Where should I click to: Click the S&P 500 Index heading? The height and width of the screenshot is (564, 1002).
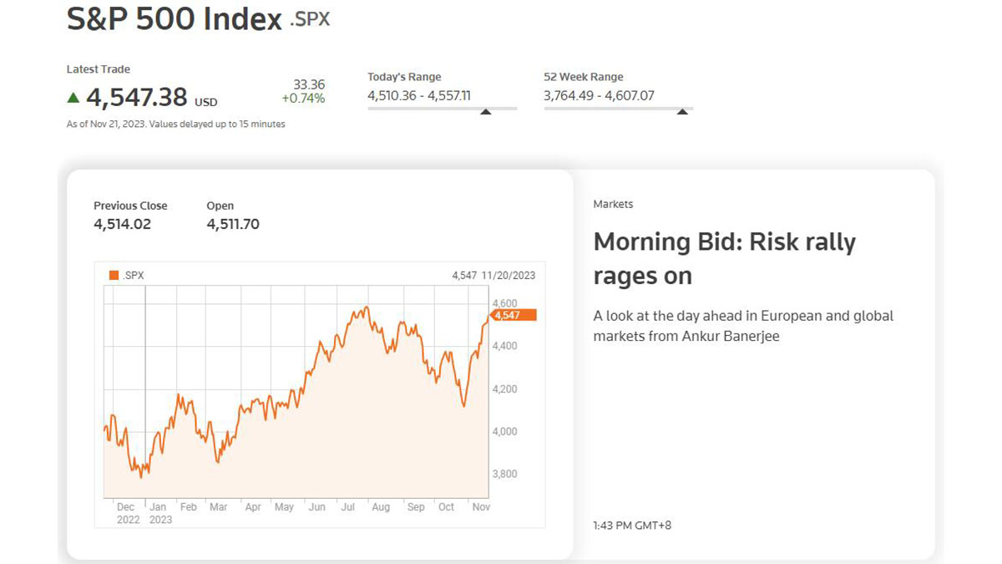coord(175,18)
